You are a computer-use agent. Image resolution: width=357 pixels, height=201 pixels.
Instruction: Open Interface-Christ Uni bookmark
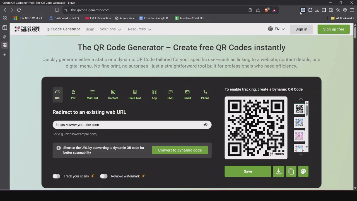190,18
